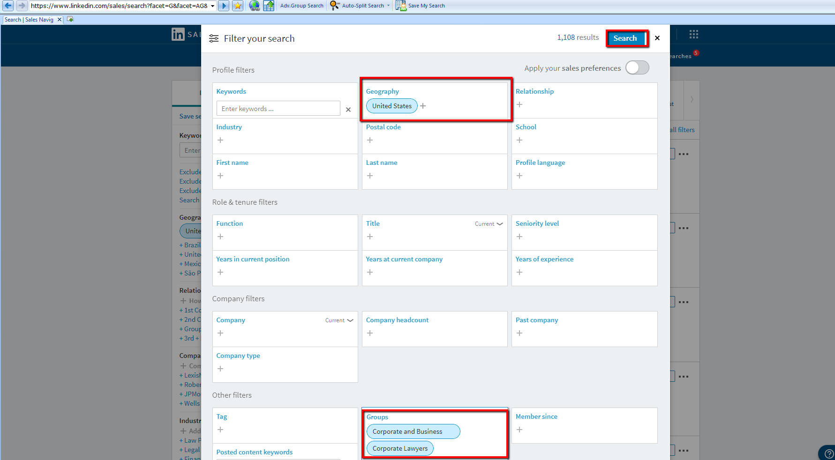Screen dimensions: 835x460
Task: Add a Function filter with plus
Action: [x=220, y=237]
